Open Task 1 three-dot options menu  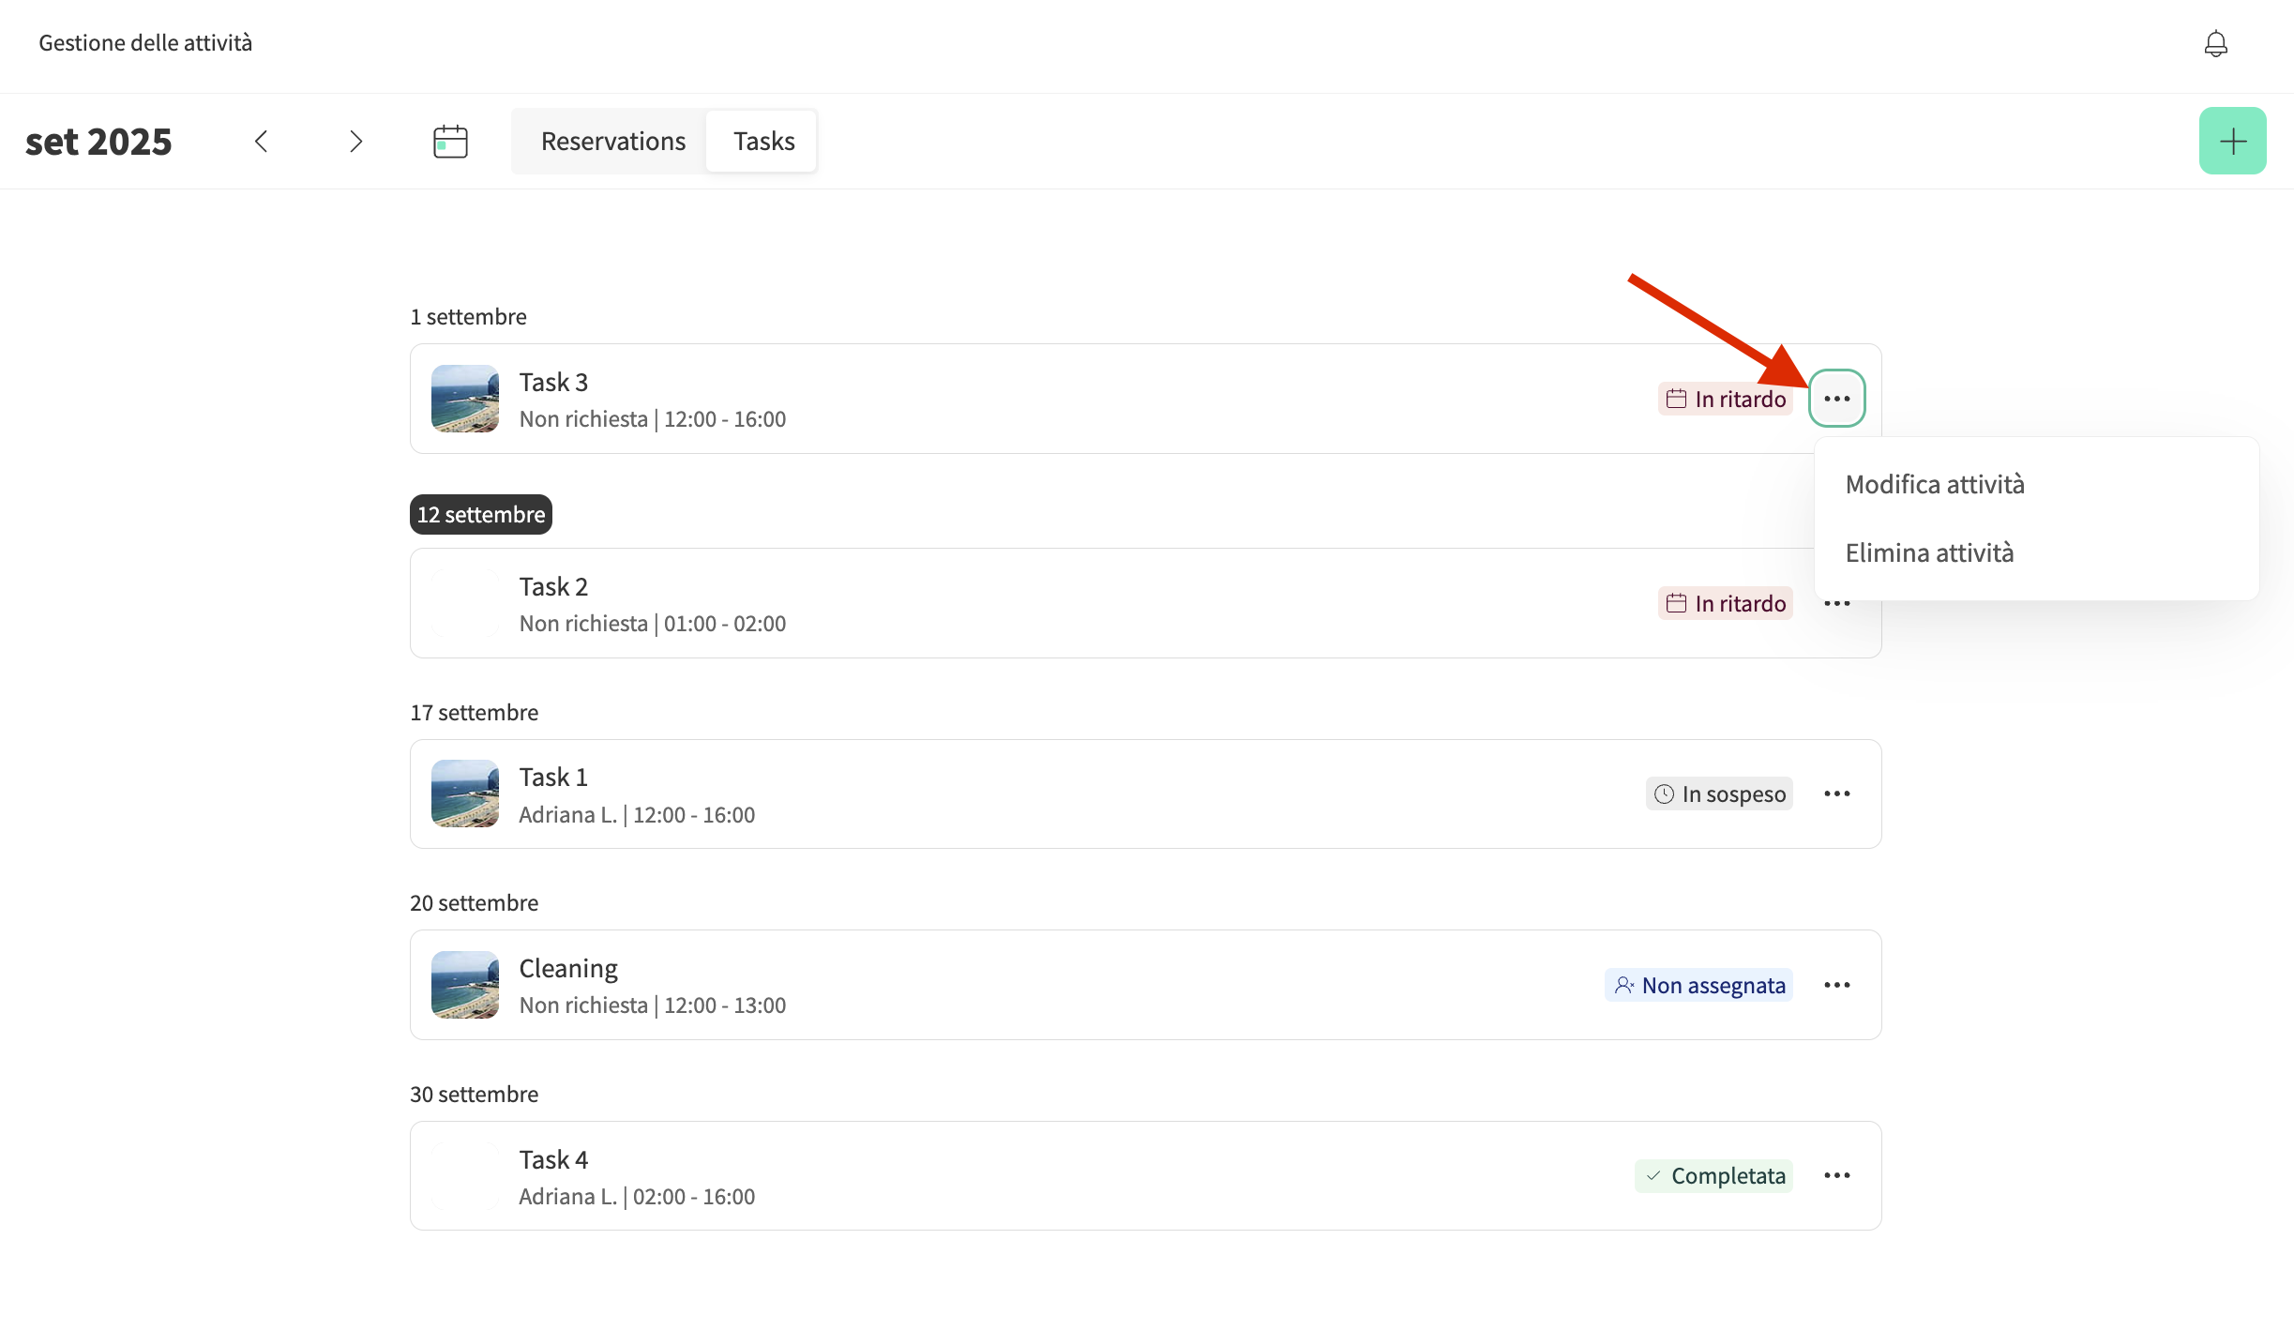(x=1836, y=794)
